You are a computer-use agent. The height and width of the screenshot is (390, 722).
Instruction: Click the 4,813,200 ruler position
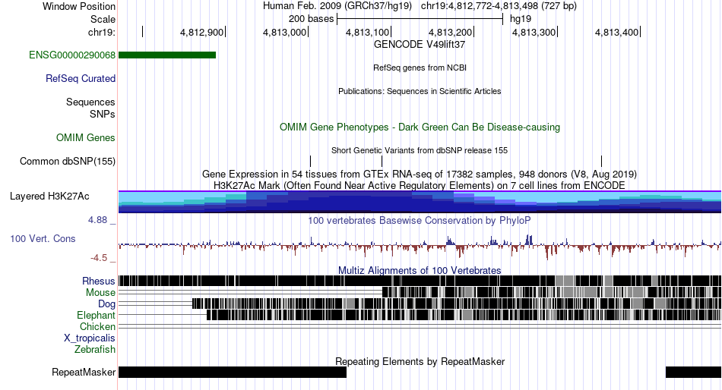tap(451, 32)
